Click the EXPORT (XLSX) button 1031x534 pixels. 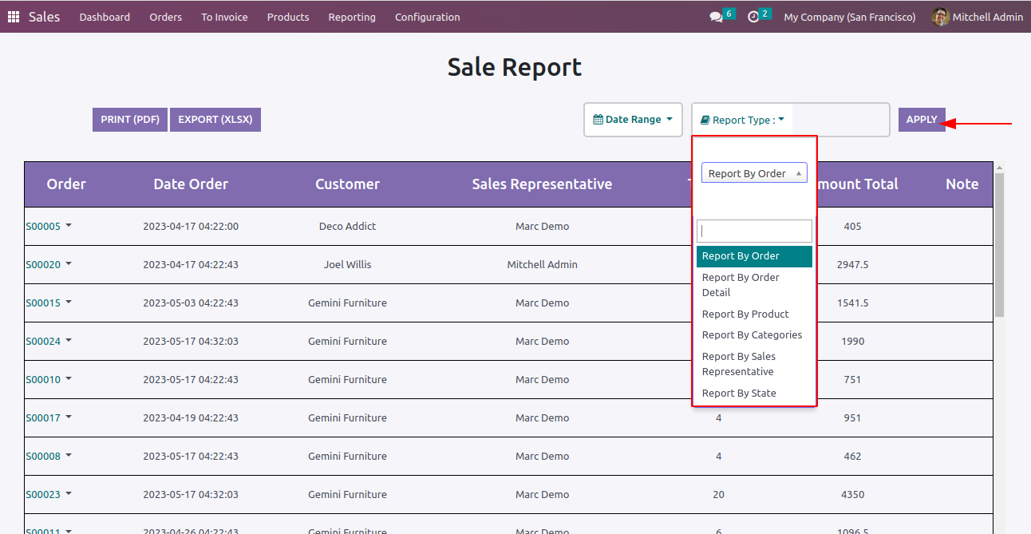click(215, 120)
